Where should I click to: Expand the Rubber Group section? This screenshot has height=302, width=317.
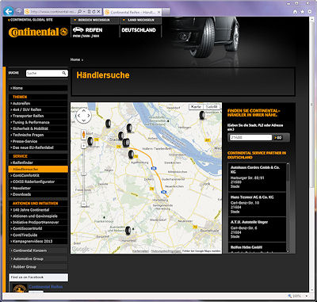pyautogui.click(x=38, y=266)
